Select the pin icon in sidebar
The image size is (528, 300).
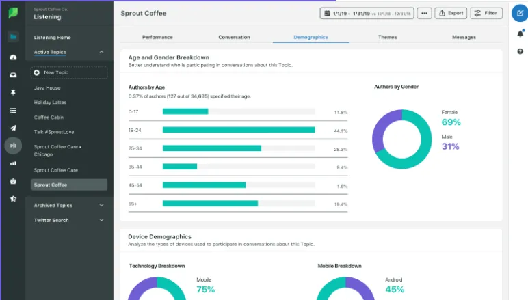click(x=13, y=92)
